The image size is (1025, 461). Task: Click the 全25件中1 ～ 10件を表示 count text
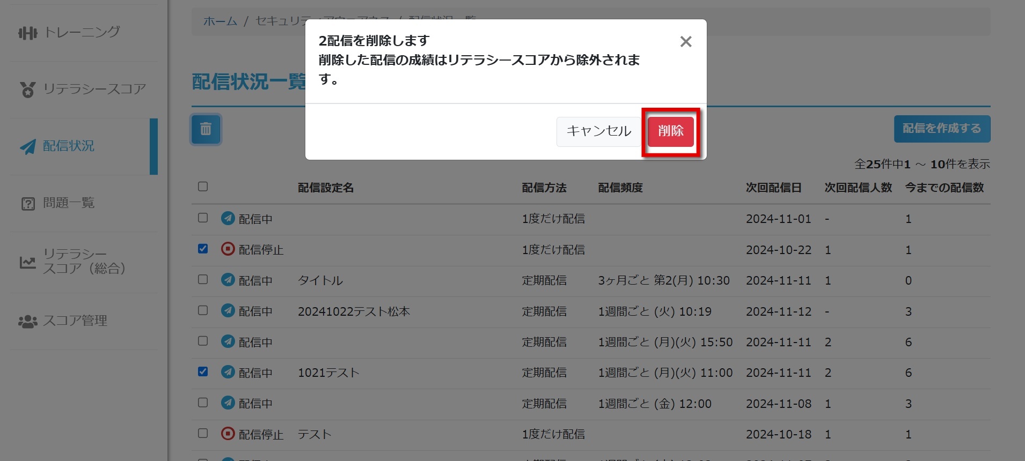[922, 164]
